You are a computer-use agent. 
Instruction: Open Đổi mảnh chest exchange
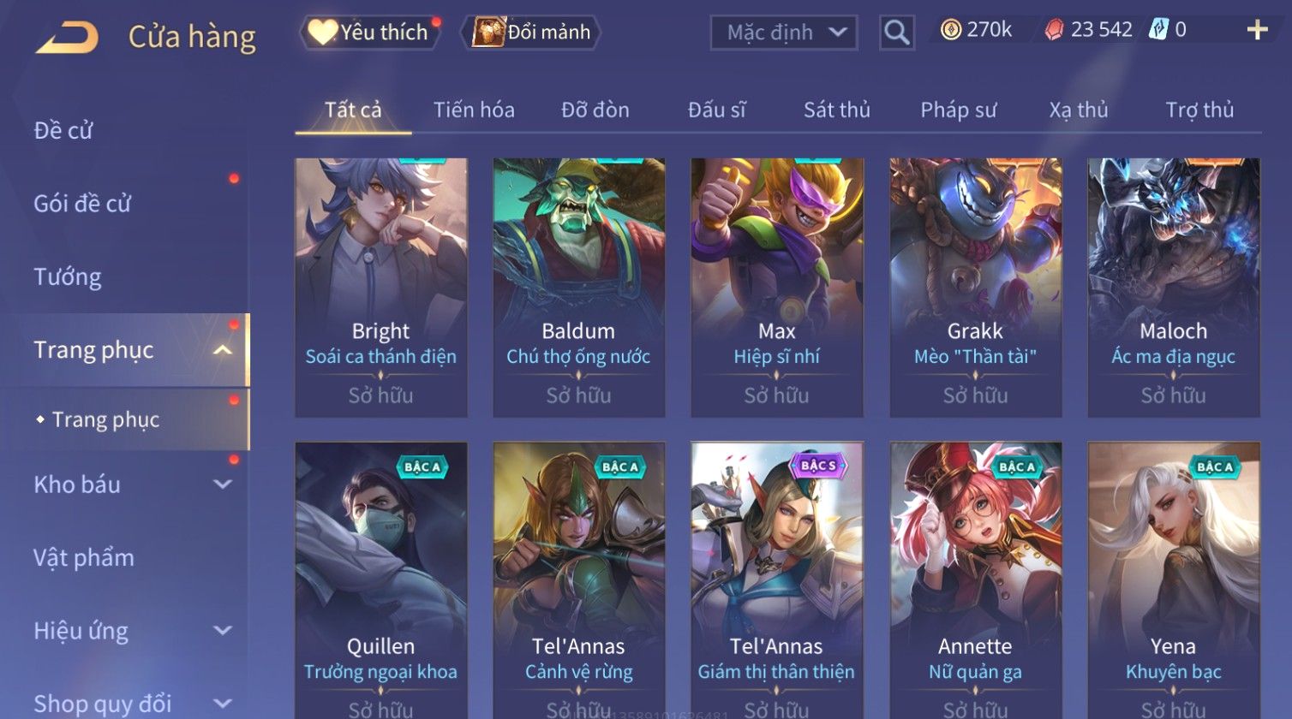click(531, 33)
